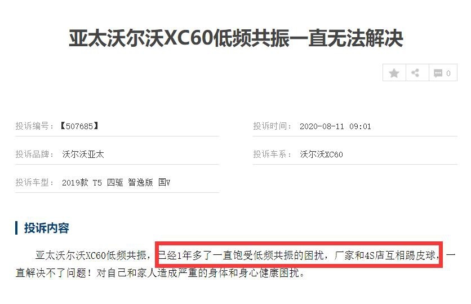Screen dimensions: 471x304
Task: Click the 投诉内容 section heading
Action: tap(47, 228)
